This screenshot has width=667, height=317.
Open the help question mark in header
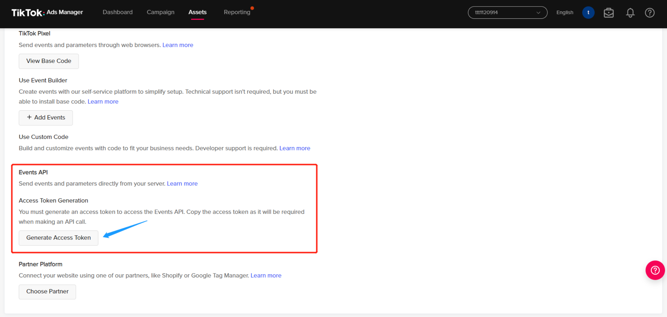649,13
